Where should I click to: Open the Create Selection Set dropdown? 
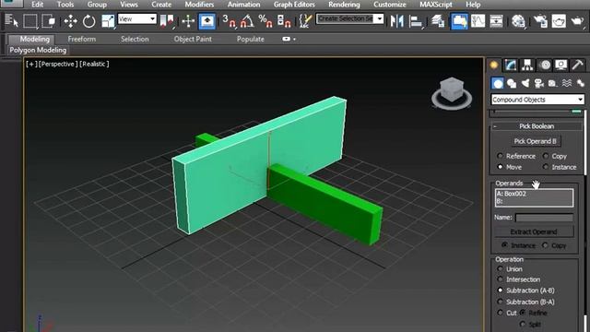pyautogui.click(x=350, y=18)
